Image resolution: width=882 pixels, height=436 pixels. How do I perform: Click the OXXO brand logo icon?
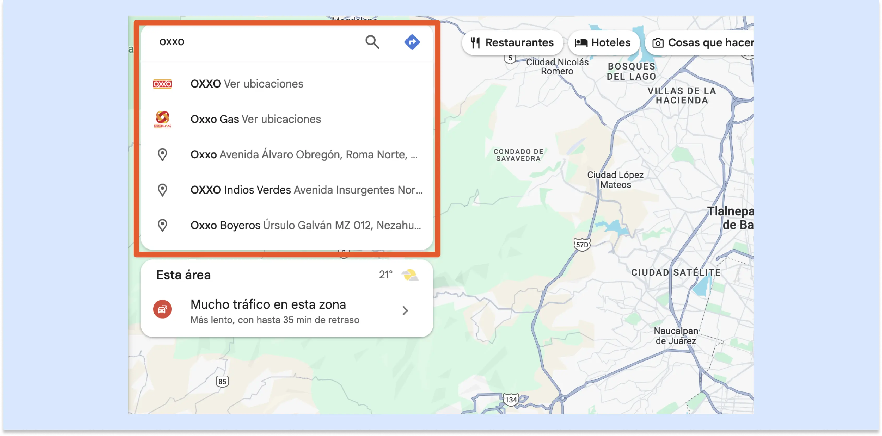pyautogui.click(x=162, y=84)
